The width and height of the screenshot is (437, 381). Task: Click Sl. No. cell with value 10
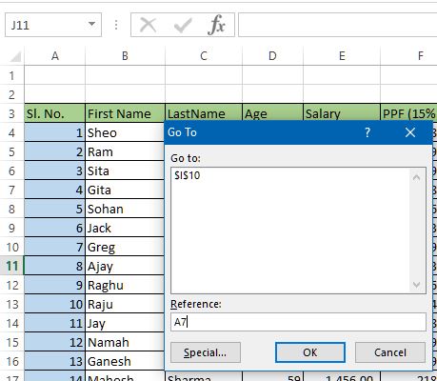tap(55, 304)
